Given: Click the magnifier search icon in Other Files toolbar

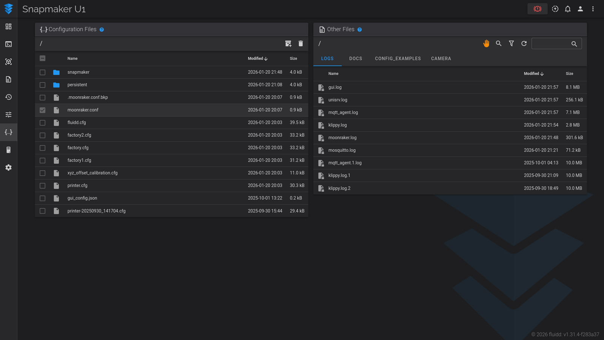Looking at the screenshot, I should tap(499, 43).
